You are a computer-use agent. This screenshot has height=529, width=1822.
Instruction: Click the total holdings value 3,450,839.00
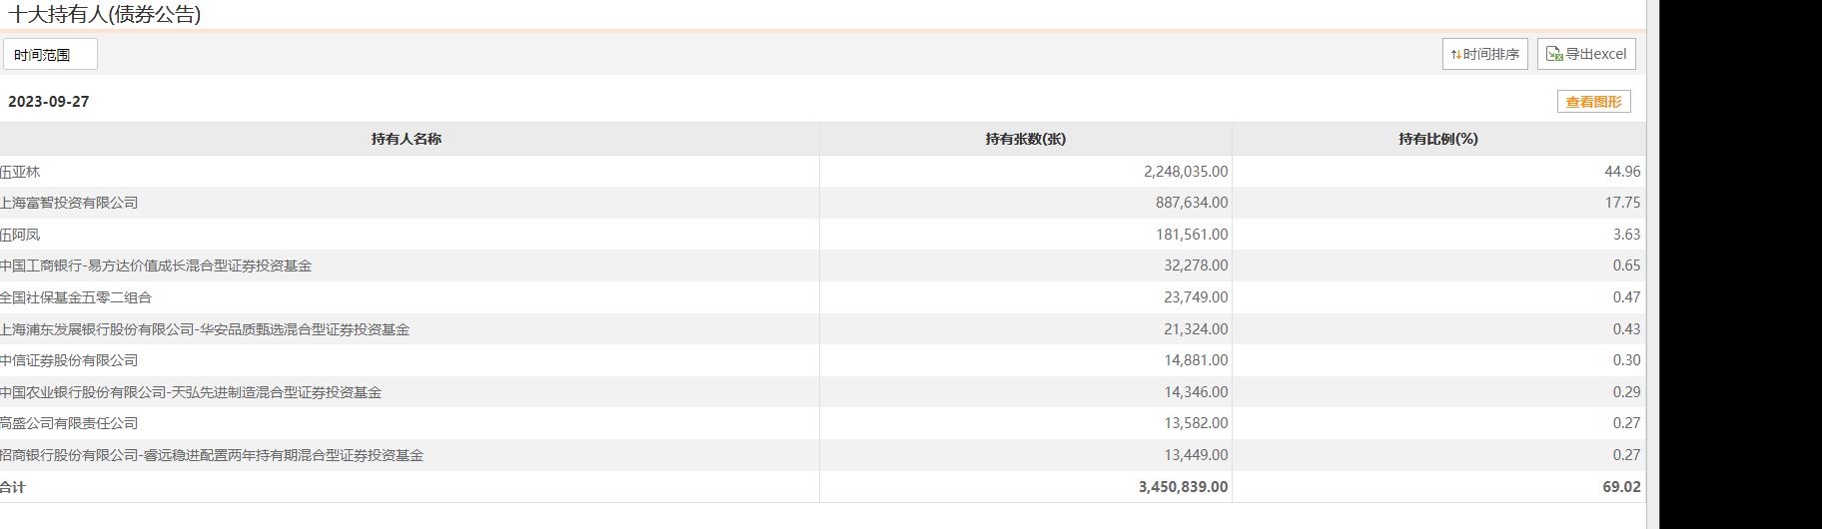[x=1183, y=487]
